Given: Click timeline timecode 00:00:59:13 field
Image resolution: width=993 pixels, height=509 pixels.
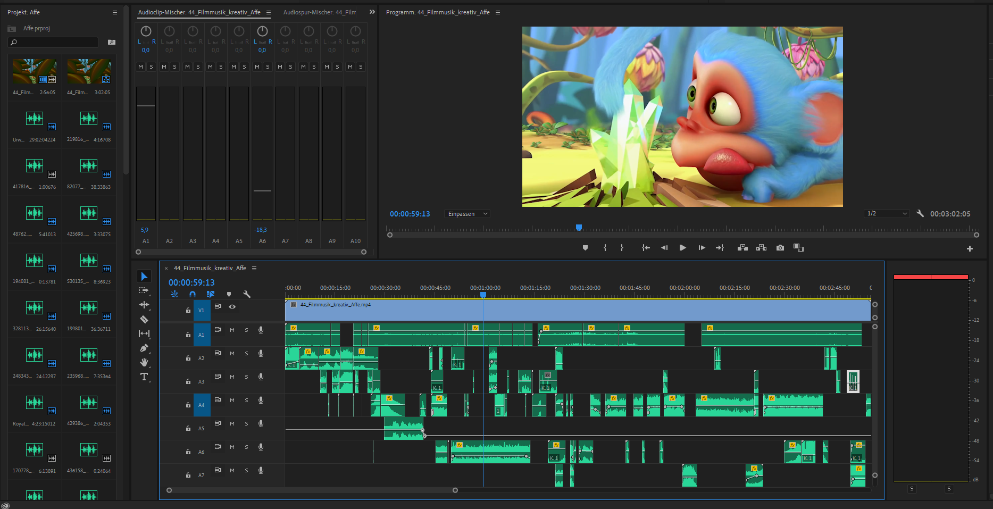Looking at the screenshot, I should 191,282.
